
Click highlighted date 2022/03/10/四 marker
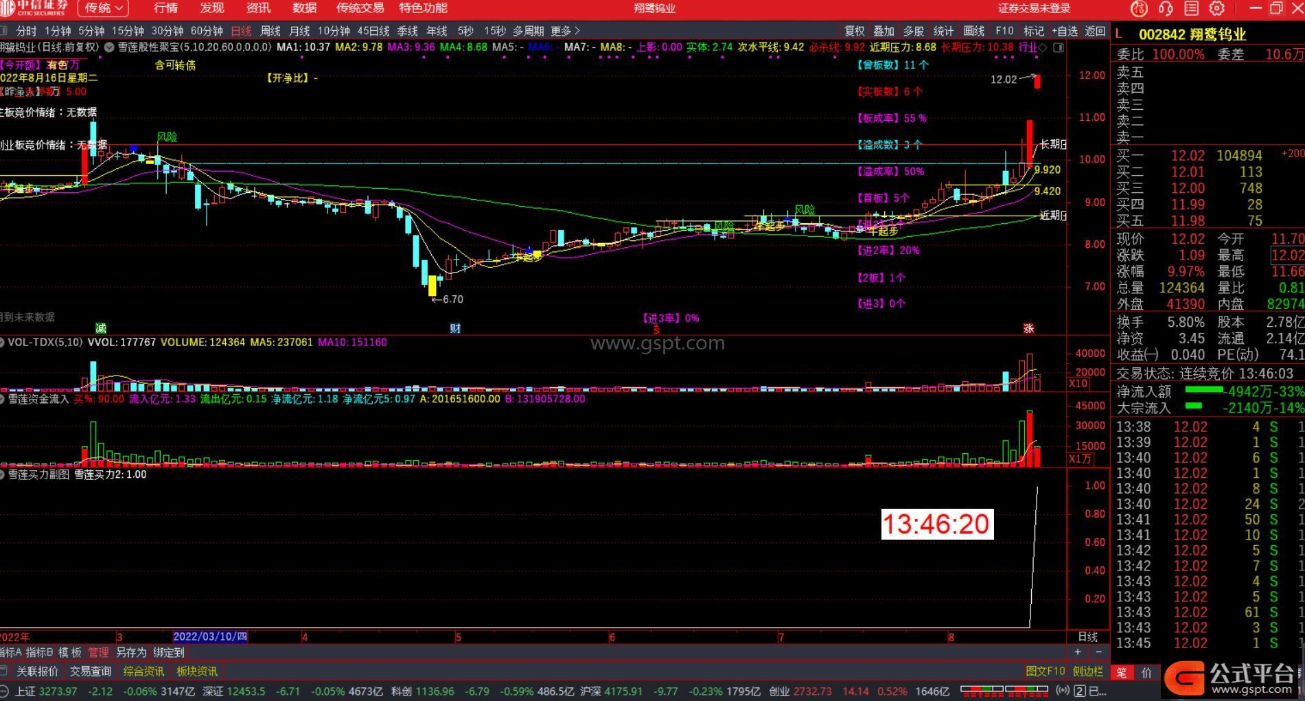pyautogui.click(x=210, y=636)
